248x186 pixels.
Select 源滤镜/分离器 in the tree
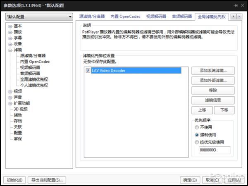[x=33, y=56]
